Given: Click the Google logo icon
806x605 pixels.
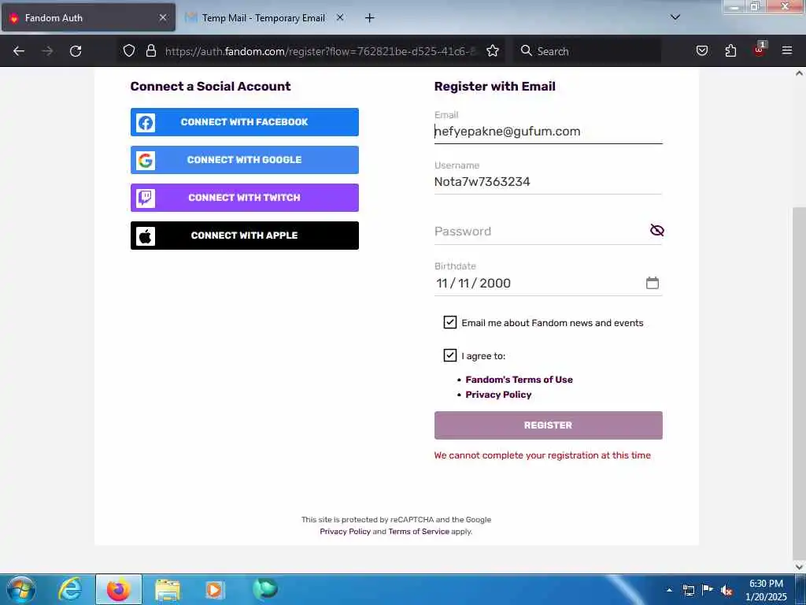Looking at the screenshot, I should point(146,160).
